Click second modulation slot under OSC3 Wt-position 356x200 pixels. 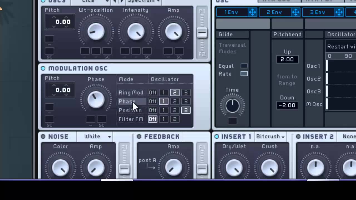click(96, 51)
